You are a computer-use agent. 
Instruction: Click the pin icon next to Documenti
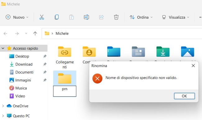[x=45, y=72]
